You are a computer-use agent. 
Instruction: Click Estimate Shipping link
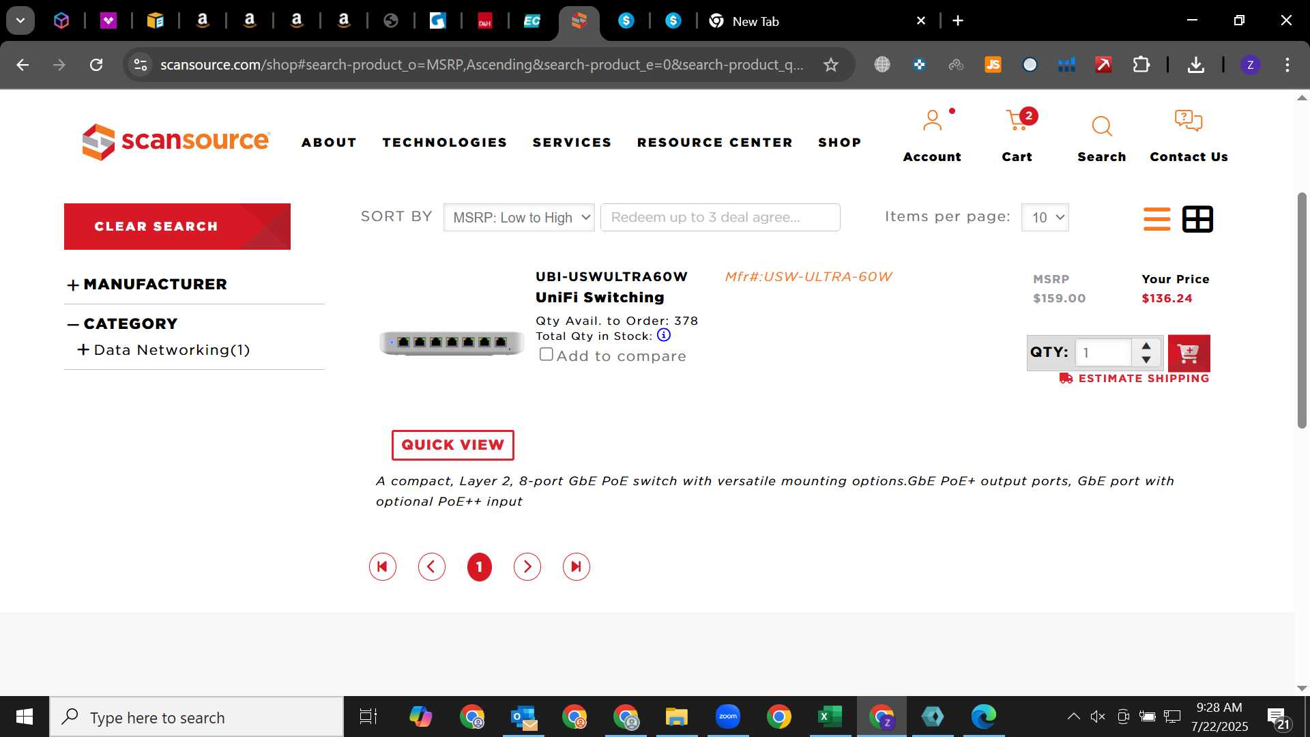1135,379
